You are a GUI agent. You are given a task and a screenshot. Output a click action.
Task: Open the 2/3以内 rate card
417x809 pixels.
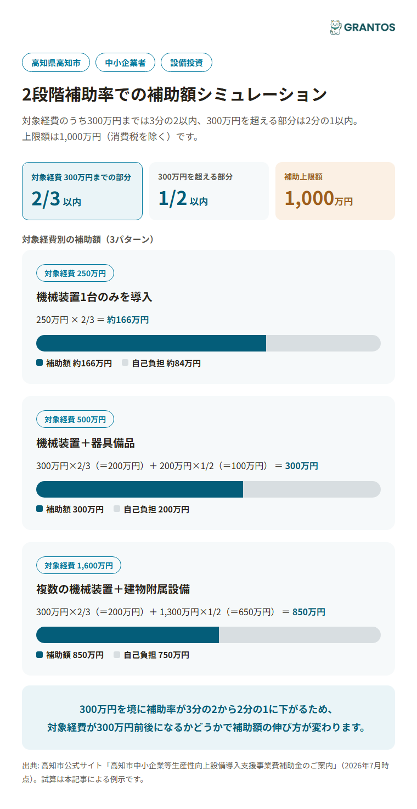tap(82, 191)
